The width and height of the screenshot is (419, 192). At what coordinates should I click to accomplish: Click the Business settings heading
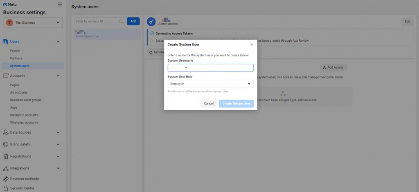tap(24, 13)
